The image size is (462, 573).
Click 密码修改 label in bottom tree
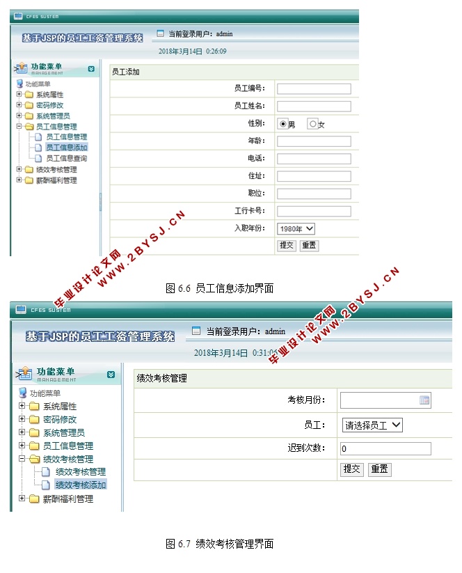[60, 420]
